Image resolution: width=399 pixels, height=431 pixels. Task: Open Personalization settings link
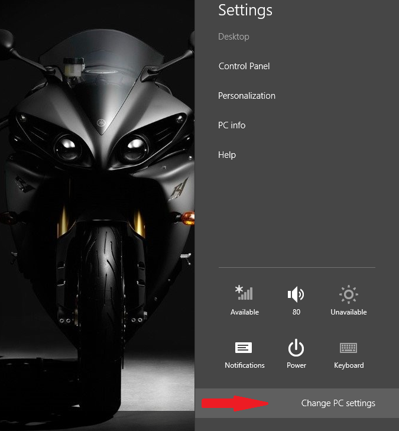click(246, 96)
